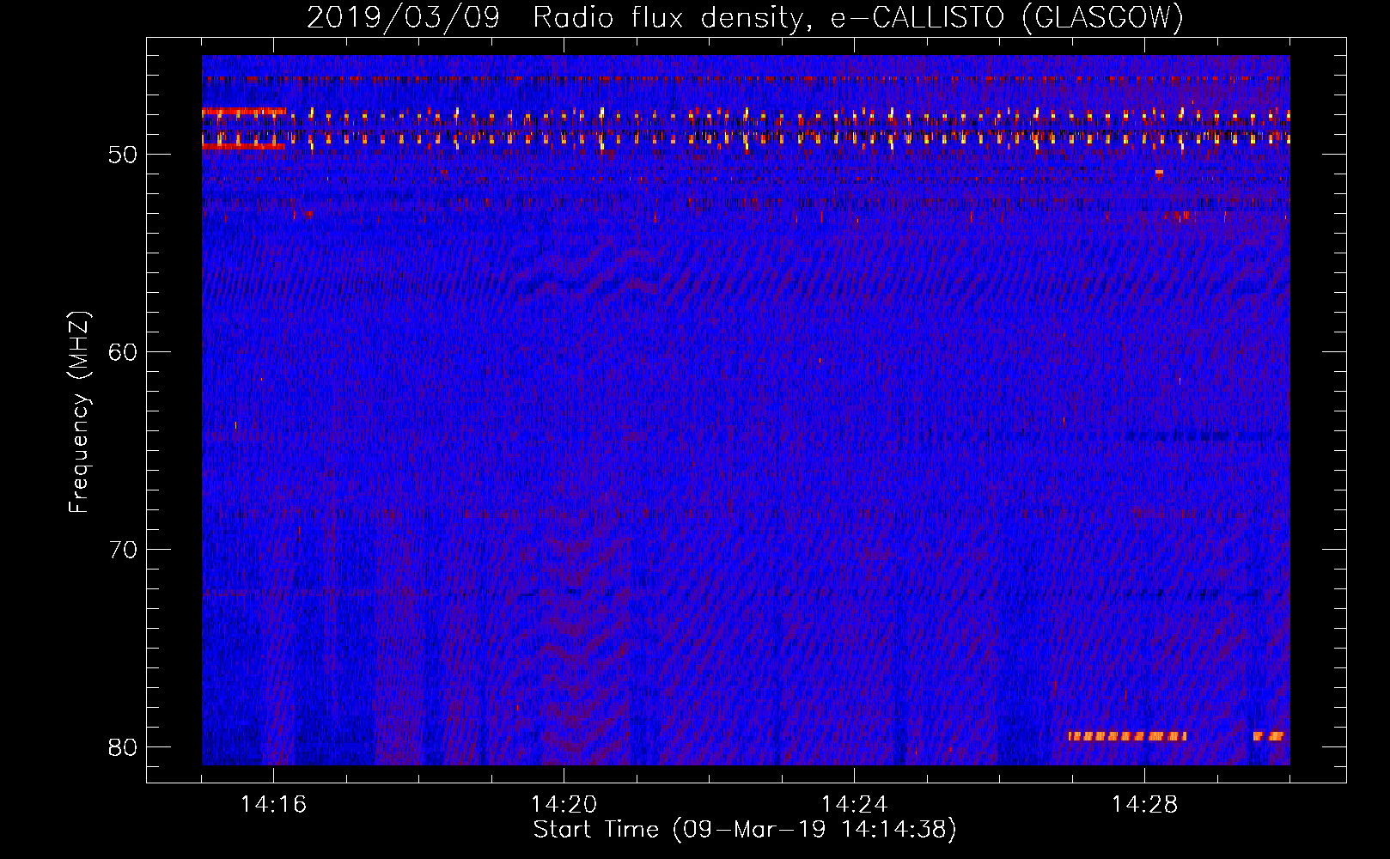The height and width of the screenshot is (859, 1390).
Task: Click the 'Start Time (09-Mar-19 14:14:38)' label
Action: point(745,830)
